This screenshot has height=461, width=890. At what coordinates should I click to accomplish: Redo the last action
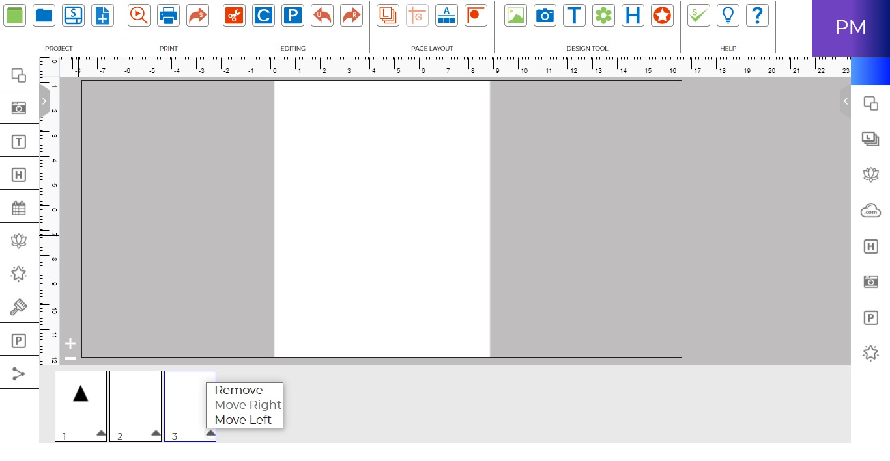pyautogui.click(x=351, y=15)
